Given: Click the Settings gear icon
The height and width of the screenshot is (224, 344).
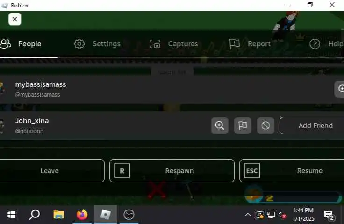Looking at the screenshot, I should pyautogui.click(x=79, y=44).
